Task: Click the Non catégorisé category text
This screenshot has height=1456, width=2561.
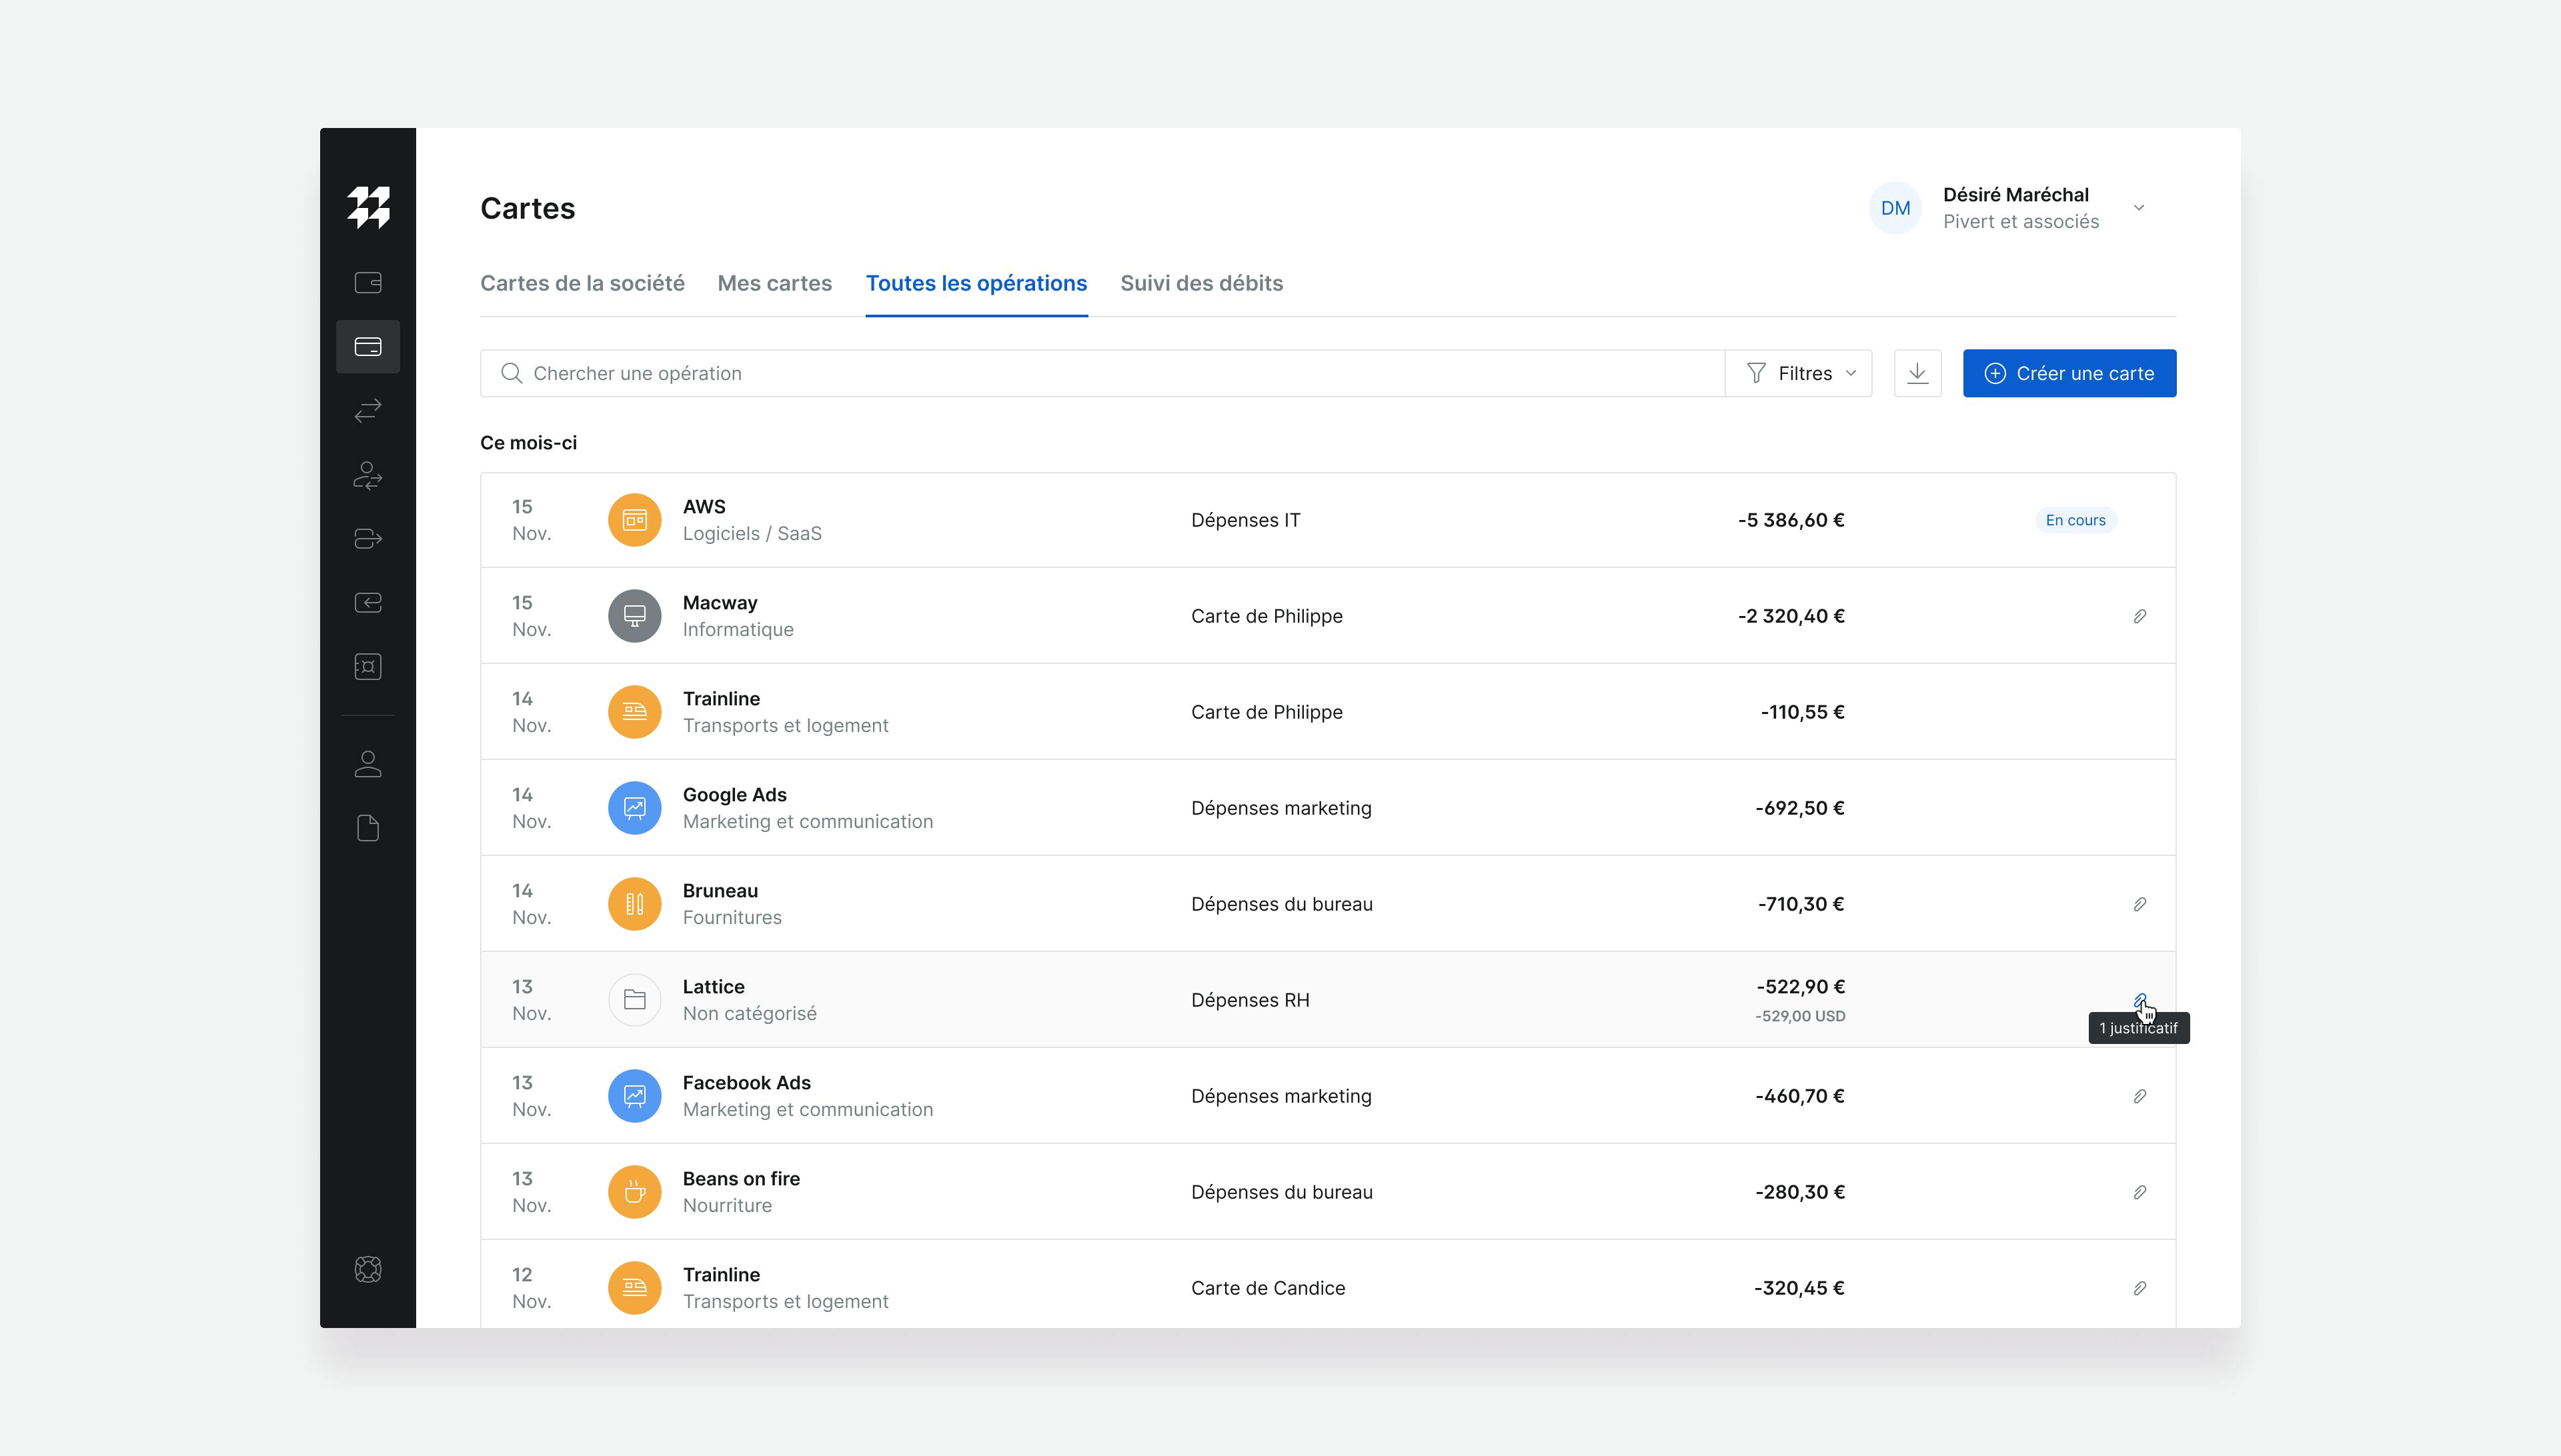Action: click(x=750, y=1014)
